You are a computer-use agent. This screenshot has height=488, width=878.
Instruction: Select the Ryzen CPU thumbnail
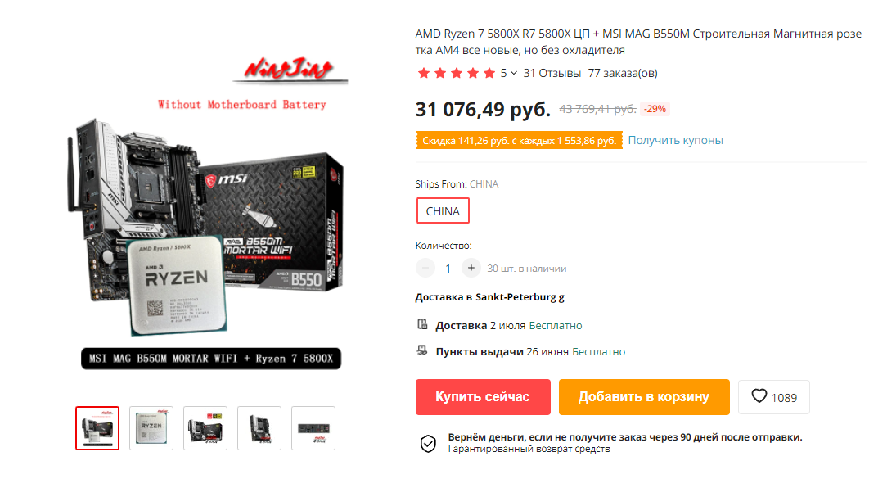pyautogui.click(x=151, y=428)
